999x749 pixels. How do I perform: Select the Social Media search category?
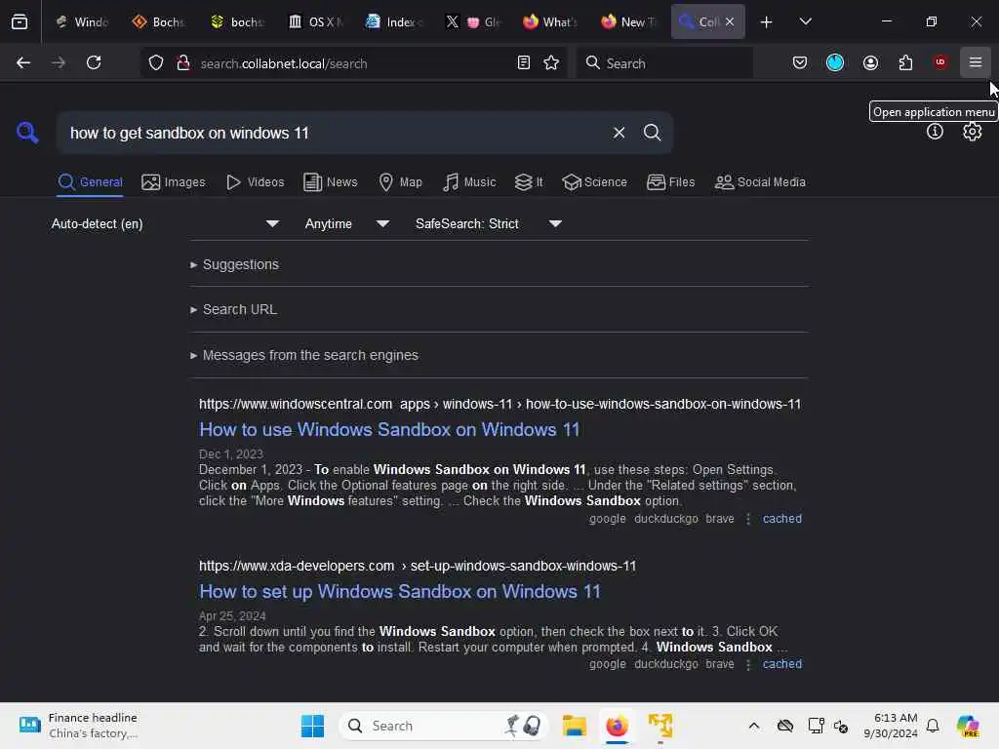point(760,182)
